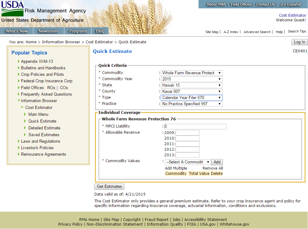Screen dimensions: 308x229
Task: Click About RMA in top bar
Action: pyautogui.click(x=216, y=4)
